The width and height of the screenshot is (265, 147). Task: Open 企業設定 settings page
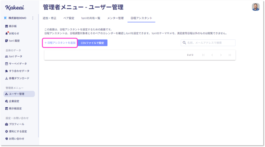point(14,101)
